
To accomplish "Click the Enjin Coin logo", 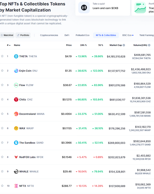I will 16,71.
